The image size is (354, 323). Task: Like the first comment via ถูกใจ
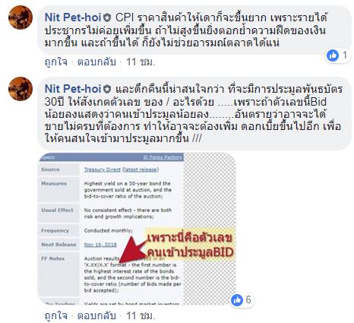(x=56, y=62)
